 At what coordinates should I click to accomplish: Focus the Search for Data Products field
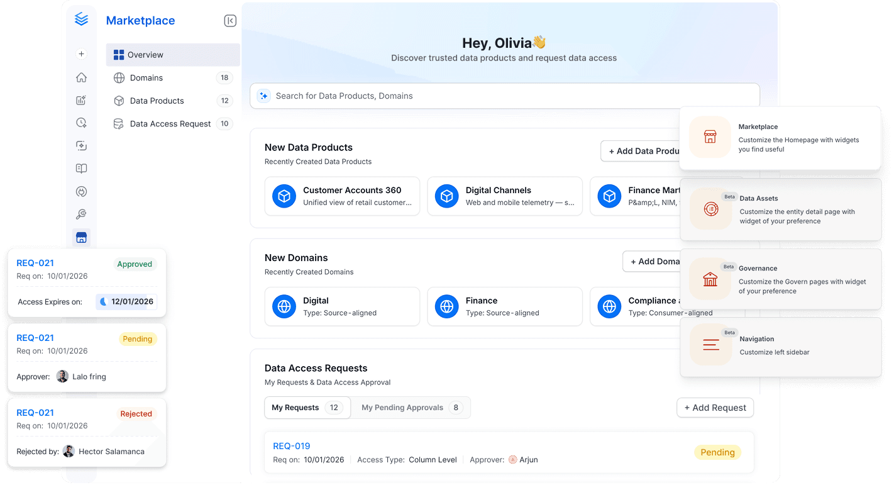(x=505, y=96)
